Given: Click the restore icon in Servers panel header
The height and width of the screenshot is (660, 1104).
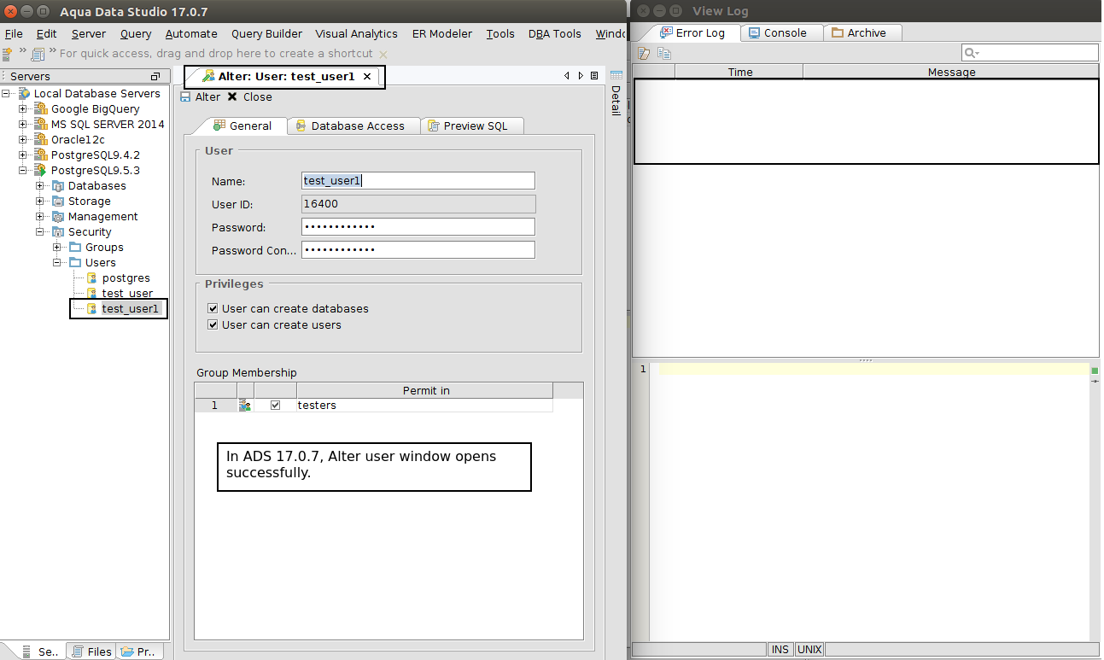Looking at the screenshot, I should (155, 77).
